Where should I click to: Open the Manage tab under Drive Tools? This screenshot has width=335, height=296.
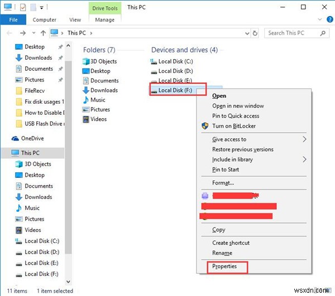click(x=105, y=20)
